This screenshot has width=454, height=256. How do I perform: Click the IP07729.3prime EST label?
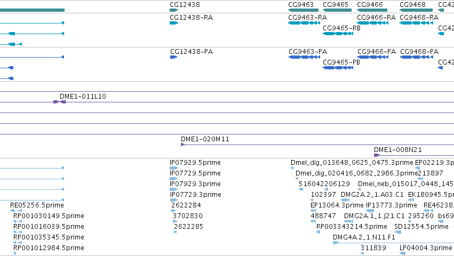click(x=196, y=194)
